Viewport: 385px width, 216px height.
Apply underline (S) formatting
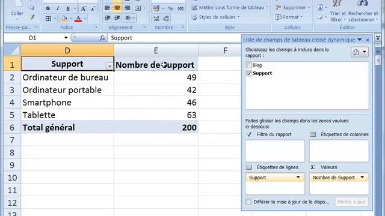point(68,8)
